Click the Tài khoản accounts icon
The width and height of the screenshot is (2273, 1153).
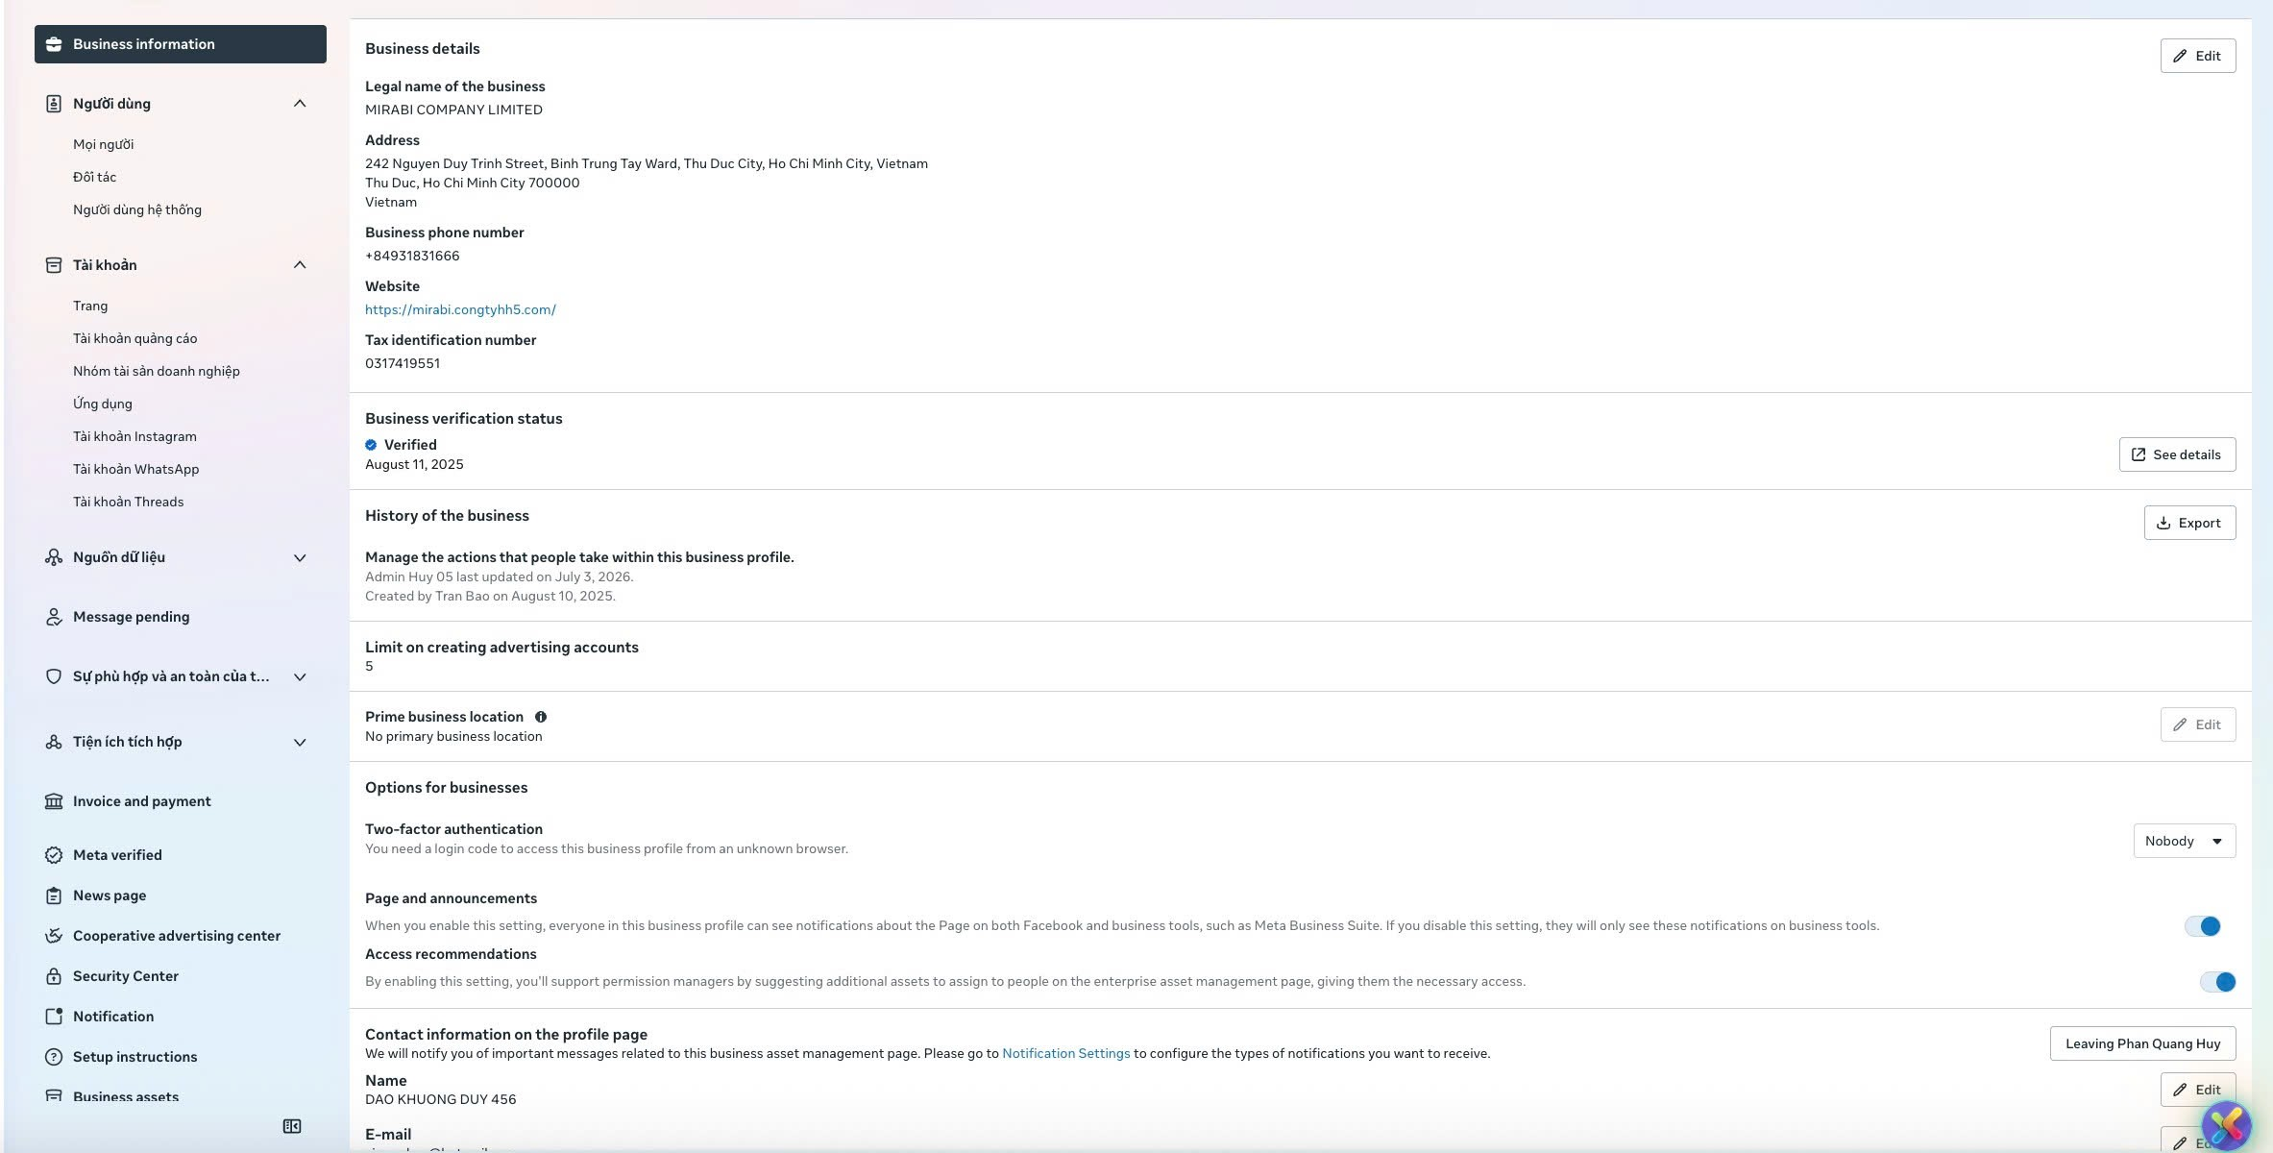click(x=54, y=265)
